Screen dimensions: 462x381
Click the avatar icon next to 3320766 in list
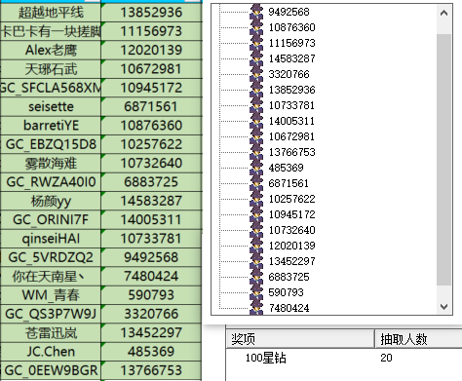tap(256, 74)
